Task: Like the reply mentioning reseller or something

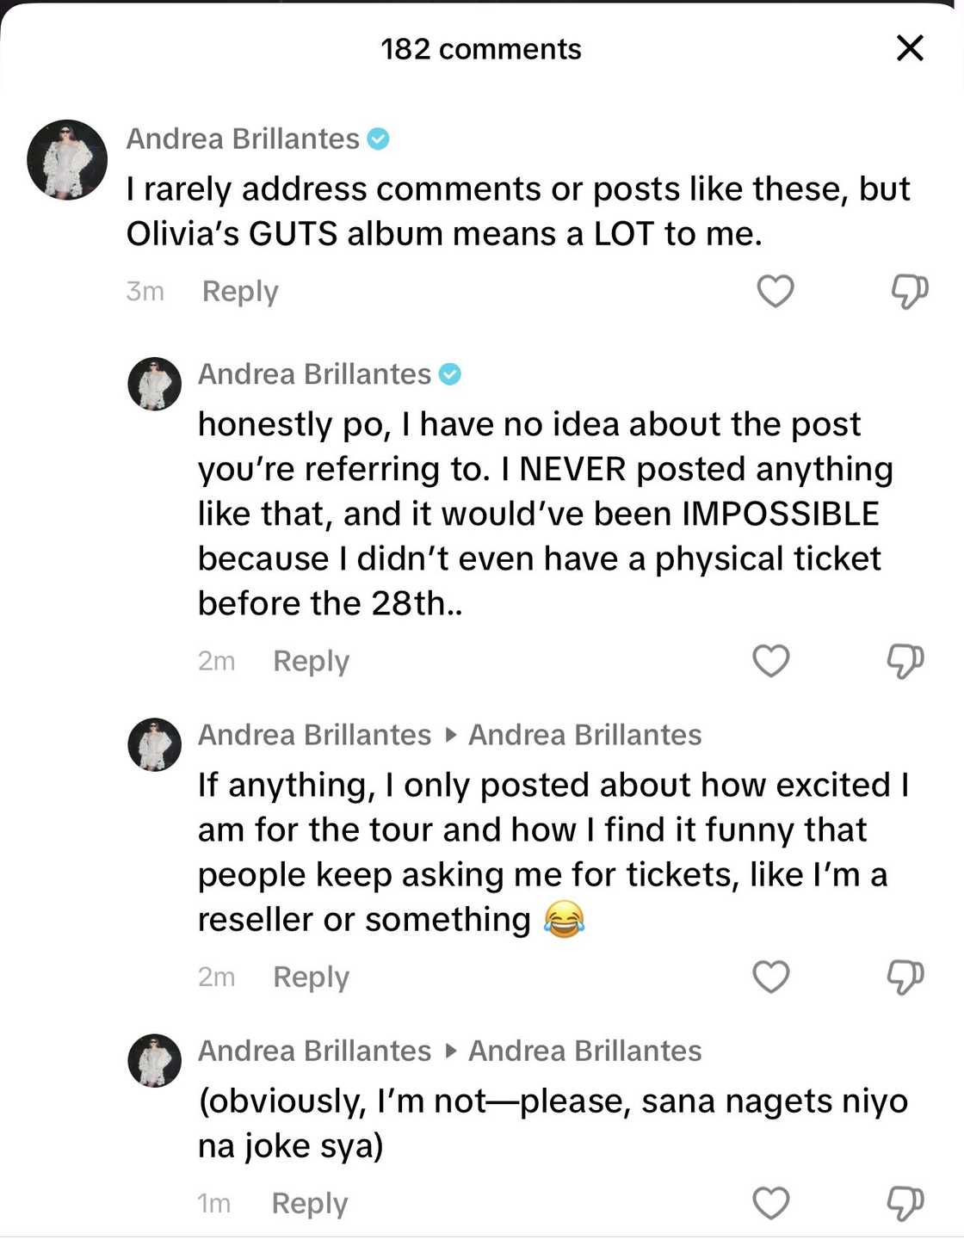Action: (770, 977)
